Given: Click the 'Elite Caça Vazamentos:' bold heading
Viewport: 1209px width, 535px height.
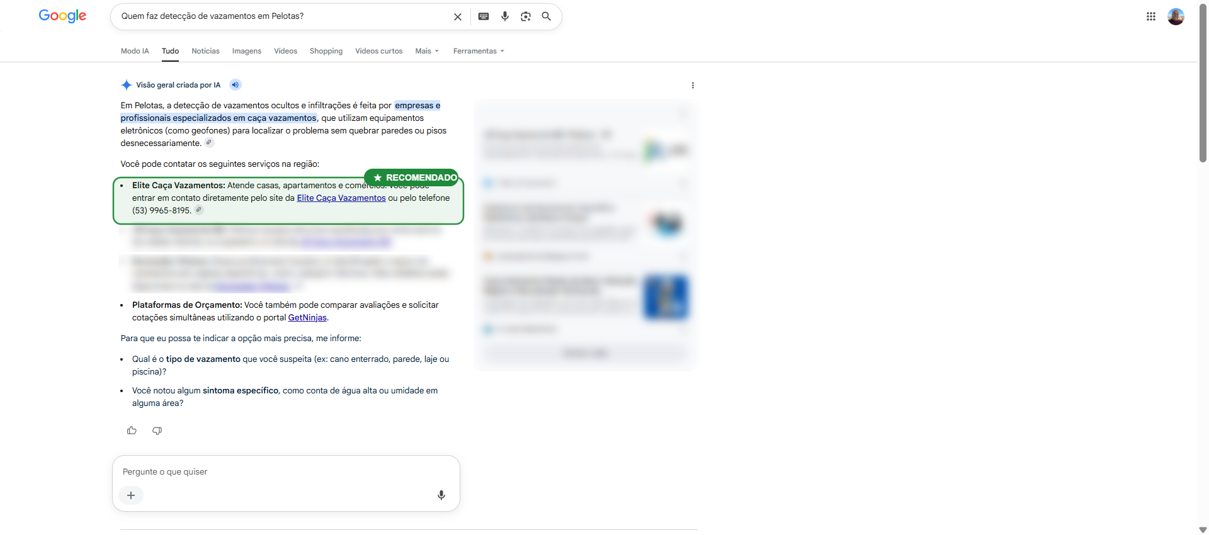Looking at the screenshot, I should pos(179,185).
